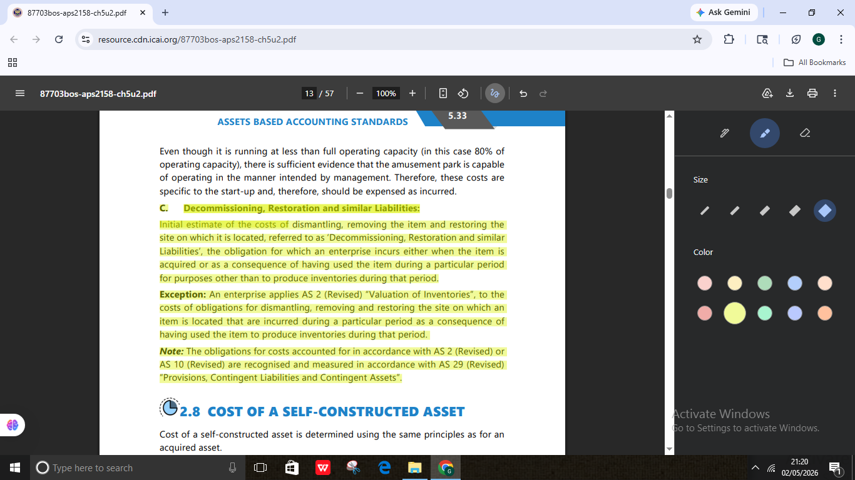Click the address bar URL

pos(197,39)
